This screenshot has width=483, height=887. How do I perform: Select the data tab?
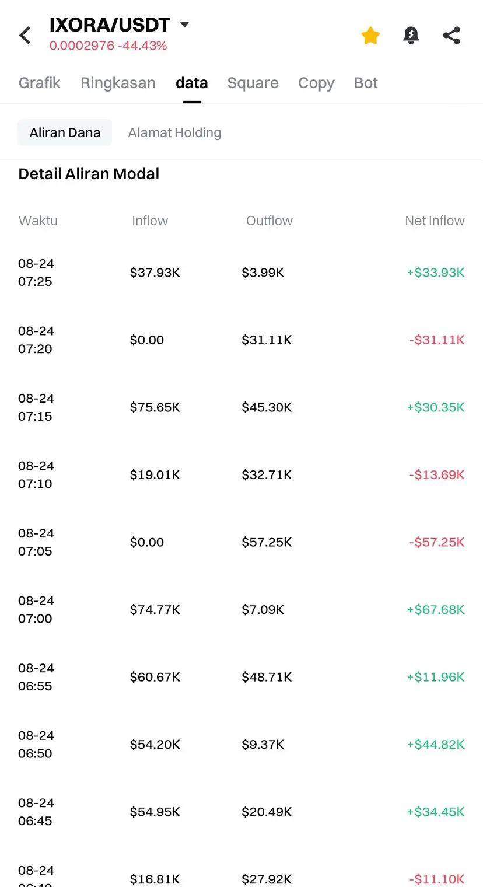[192, 83]
